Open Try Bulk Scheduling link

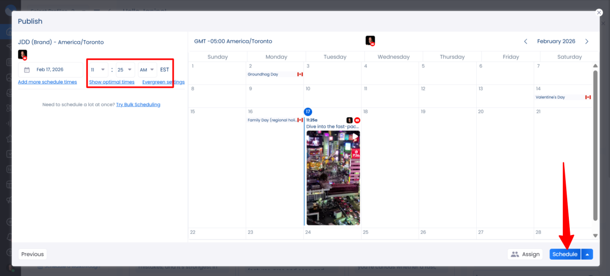coord(138,105)
